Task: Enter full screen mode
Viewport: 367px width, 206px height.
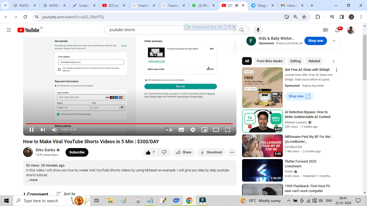Action: [228, 130]
